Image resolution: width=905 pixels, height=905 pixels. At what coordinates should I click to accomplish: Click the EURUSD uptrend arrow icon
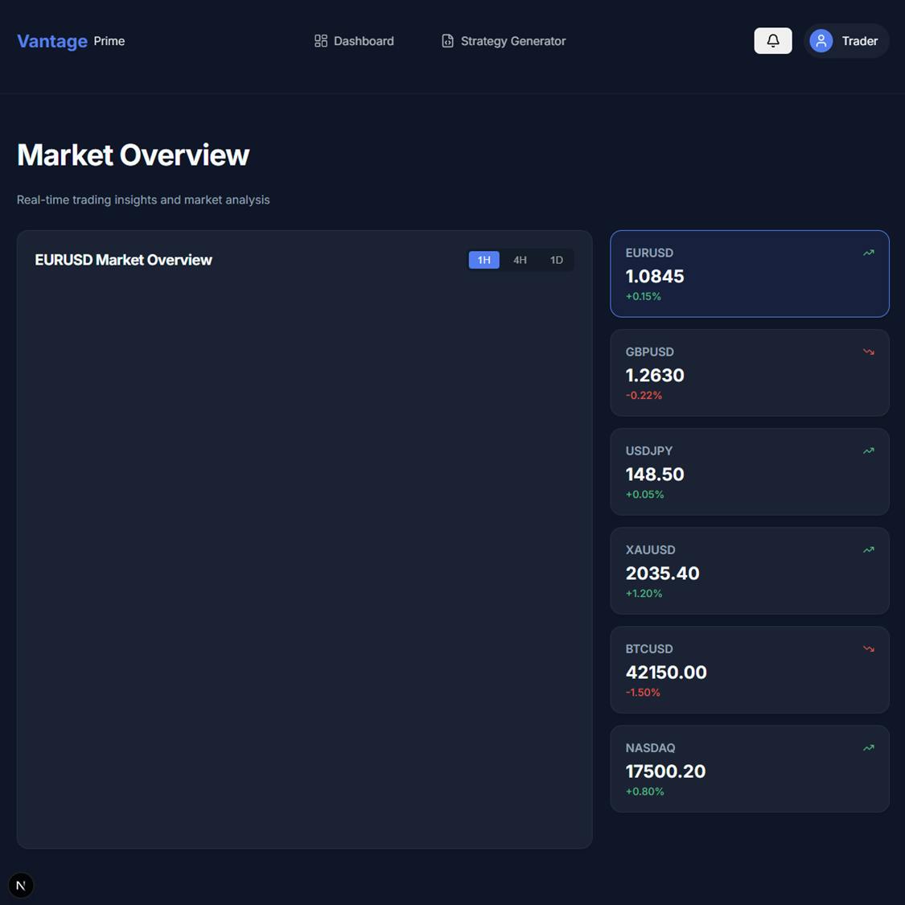pyautogui.click(x=868, y=253)
